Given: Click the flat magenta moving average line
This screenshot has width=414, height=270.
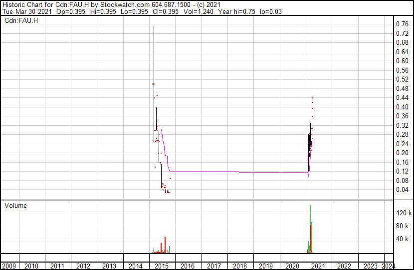Looking at the screenshot, I should tap(239, 172).
